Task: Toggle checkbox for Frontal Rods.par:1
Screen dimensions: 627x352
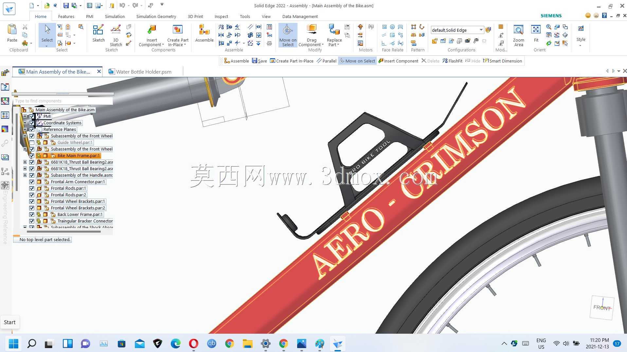Action: tap(32, 188)
